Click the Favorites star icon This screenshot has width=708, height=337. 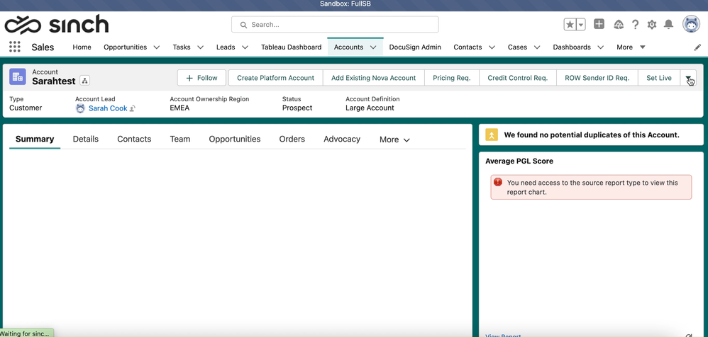(x=570, y=24)
